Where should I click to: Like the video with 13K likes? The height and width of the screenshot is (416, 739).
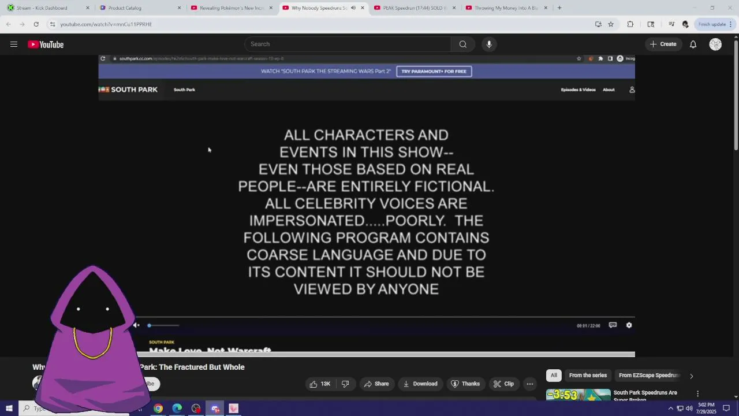click(320, 384)
